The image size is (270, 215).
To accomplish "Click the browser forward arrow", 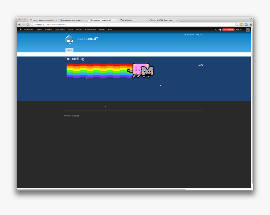I will click(x=23, y=24).
